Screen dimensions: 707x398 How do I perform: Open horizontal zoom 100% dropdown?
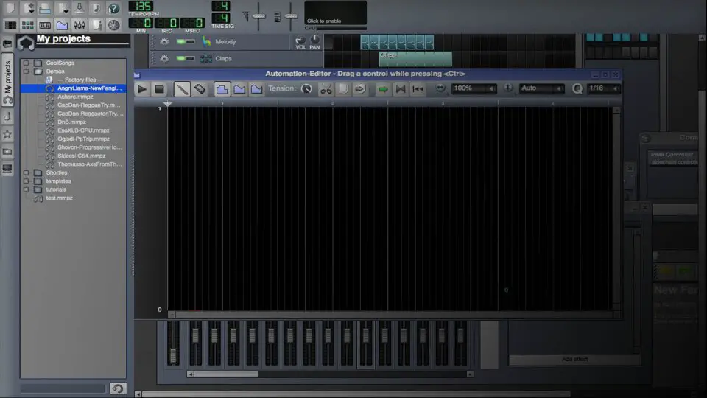point(474,88)
